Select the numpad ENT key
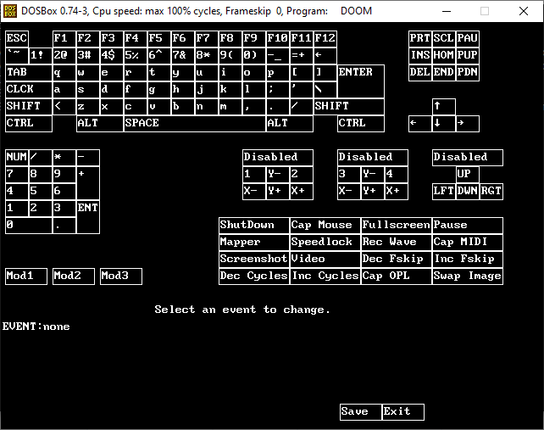This screenshot has height=430, width=544. (x=88, y=217)
